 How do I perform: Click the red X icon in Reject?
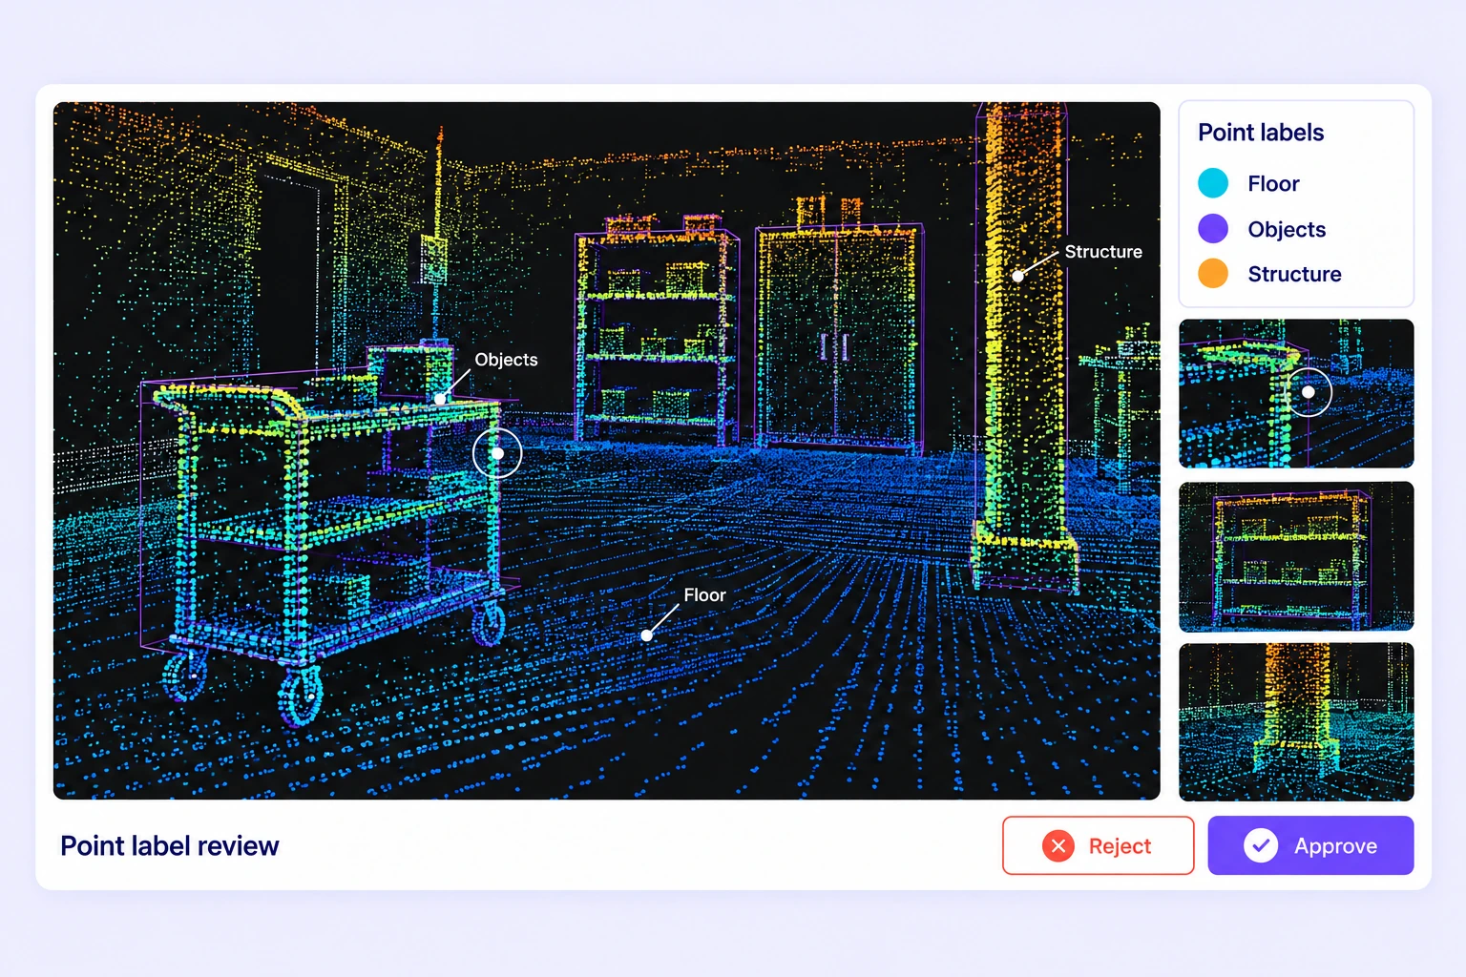[1058, 845]
